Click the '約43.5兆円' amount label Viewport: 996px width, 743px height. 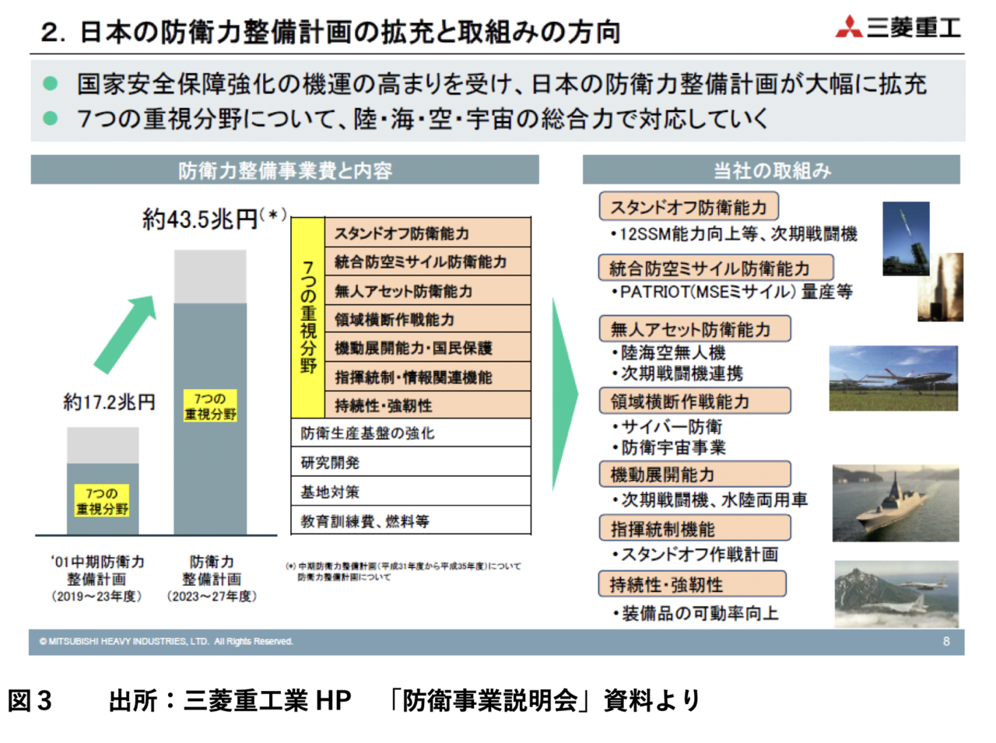click(x=201, y=219)
